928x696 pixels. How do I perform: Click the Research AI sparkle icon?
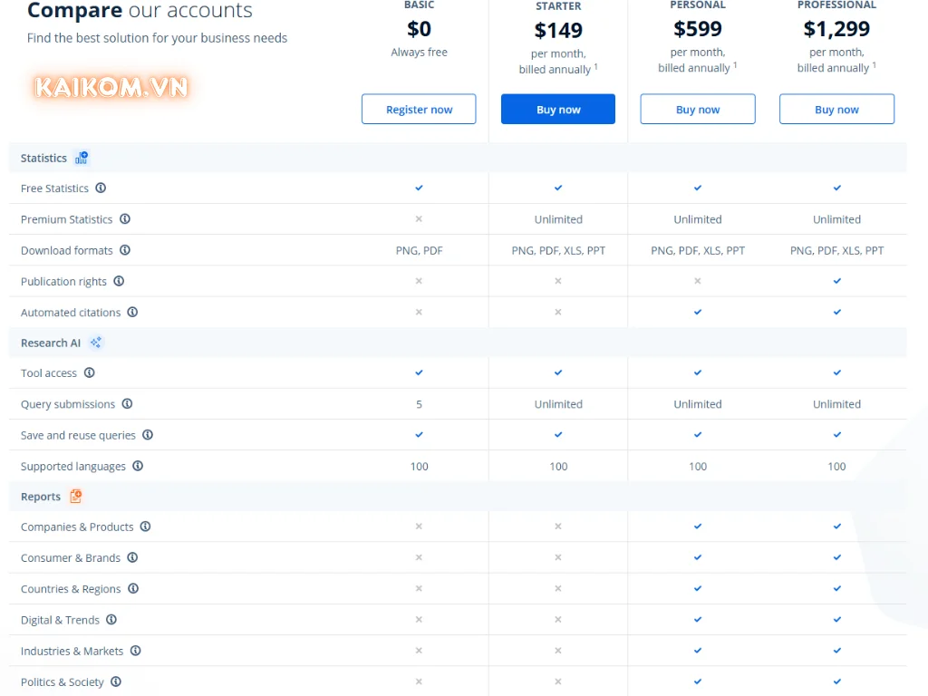96,343
